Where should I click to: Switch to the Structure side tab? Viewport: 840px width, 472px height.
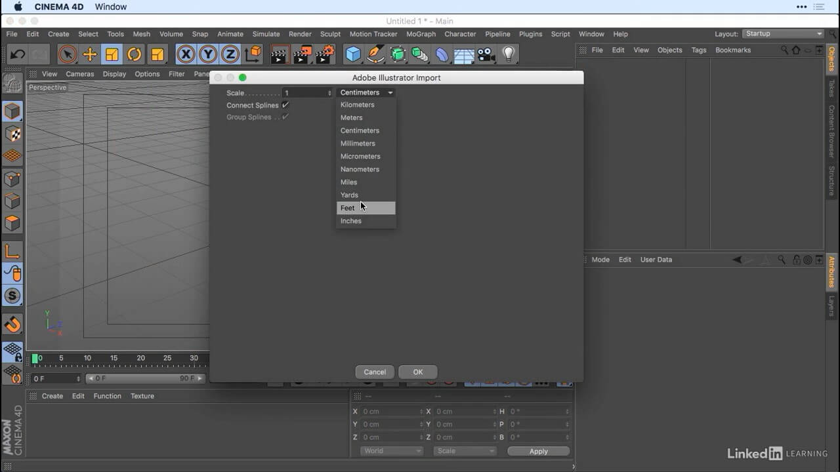[831, 181]
